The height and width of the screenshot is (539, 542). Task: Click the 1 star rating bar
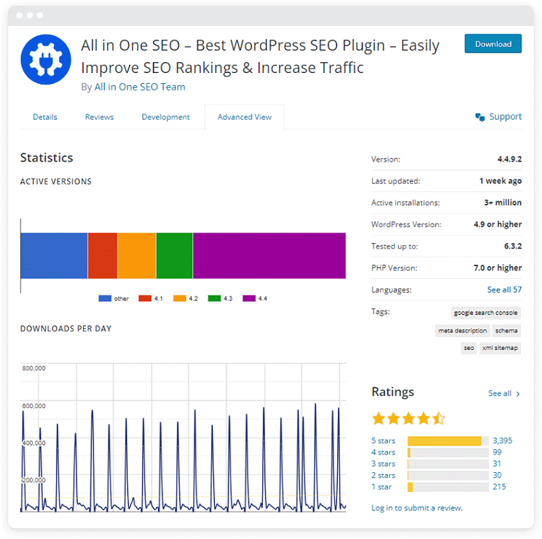click(x=448, y=487)
